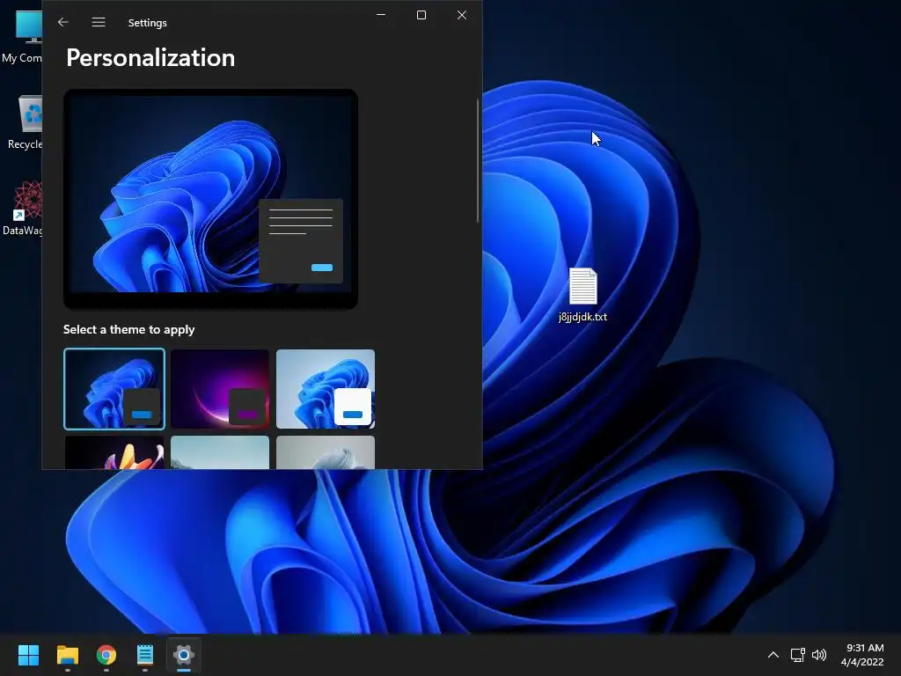The width and height of the screenshot is (901, 676).
Task: Choose the gray flow theme thumbnail
Action: (326, 452)
